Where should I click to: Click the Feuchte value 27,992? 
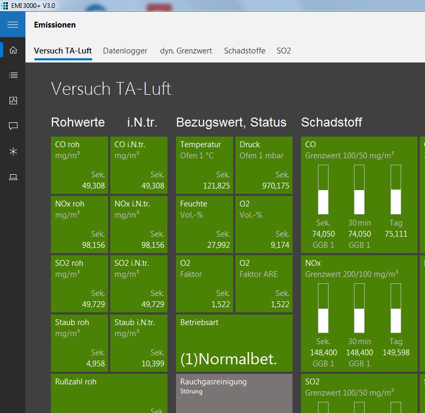(218, 245)
